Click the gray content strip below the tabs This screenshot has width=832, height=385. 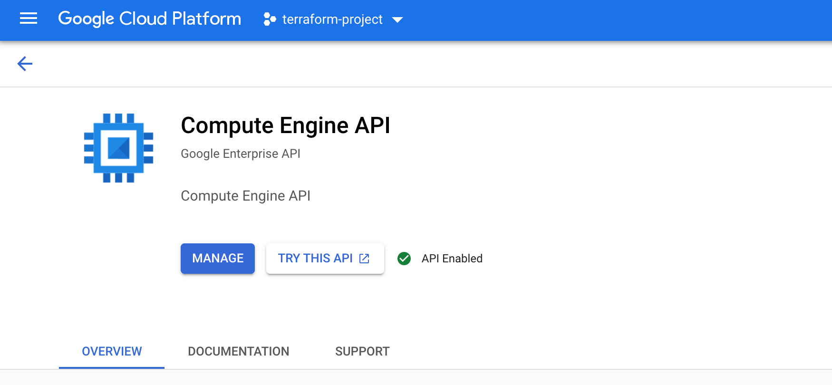(x=416, y=377)
